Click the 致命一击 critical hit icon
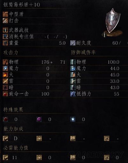The image size is (128, 163). point(5,94)
